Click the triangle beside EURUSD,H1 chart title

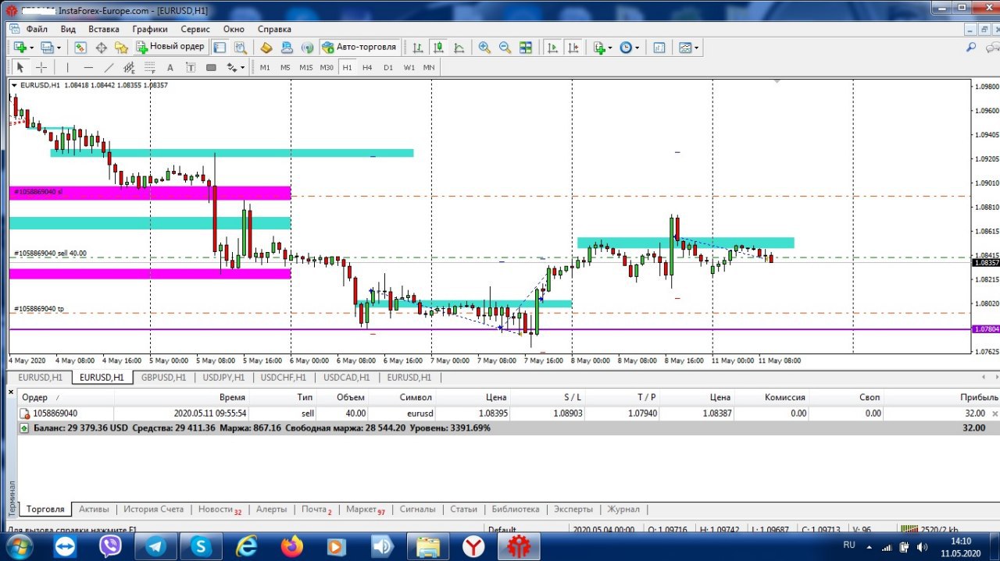point(13,85)
